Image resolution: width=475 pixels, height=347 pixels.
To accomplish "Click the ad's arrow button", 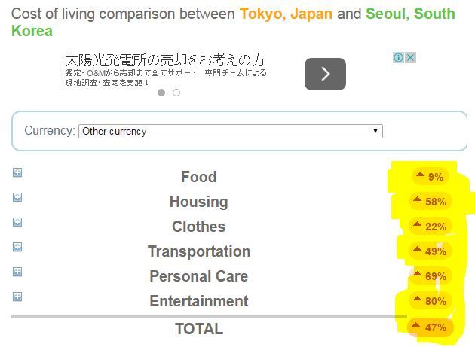I will [x=325, y=74].
